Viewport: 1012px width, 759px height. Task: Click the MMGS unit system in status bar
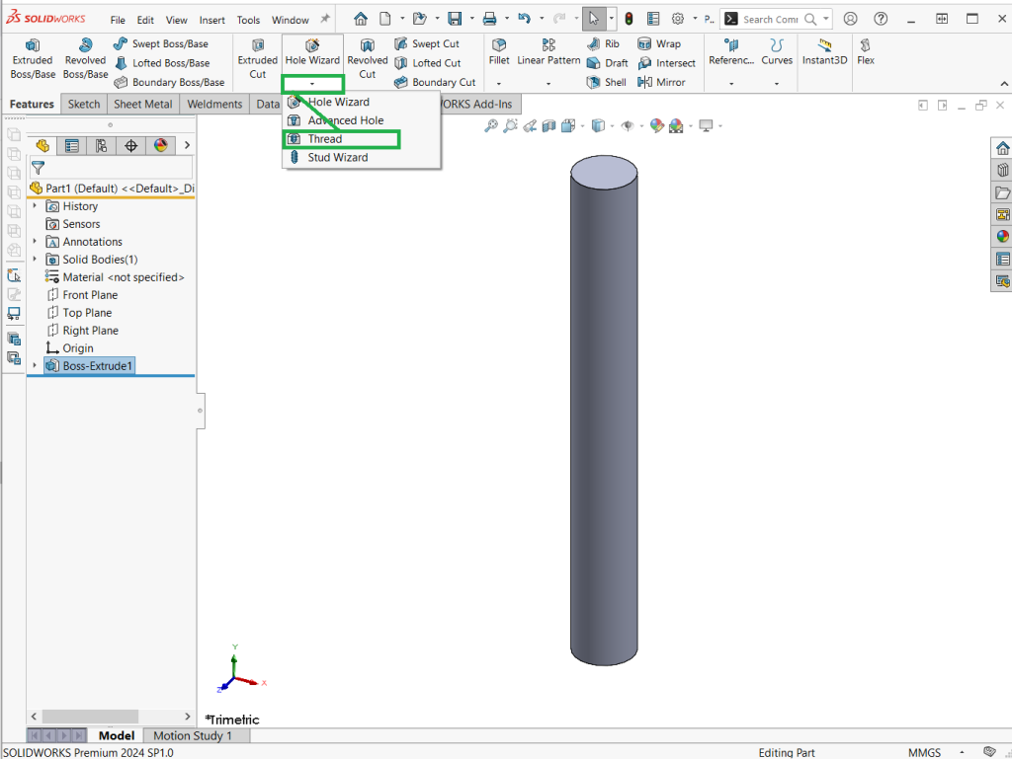tap(924, 752)
